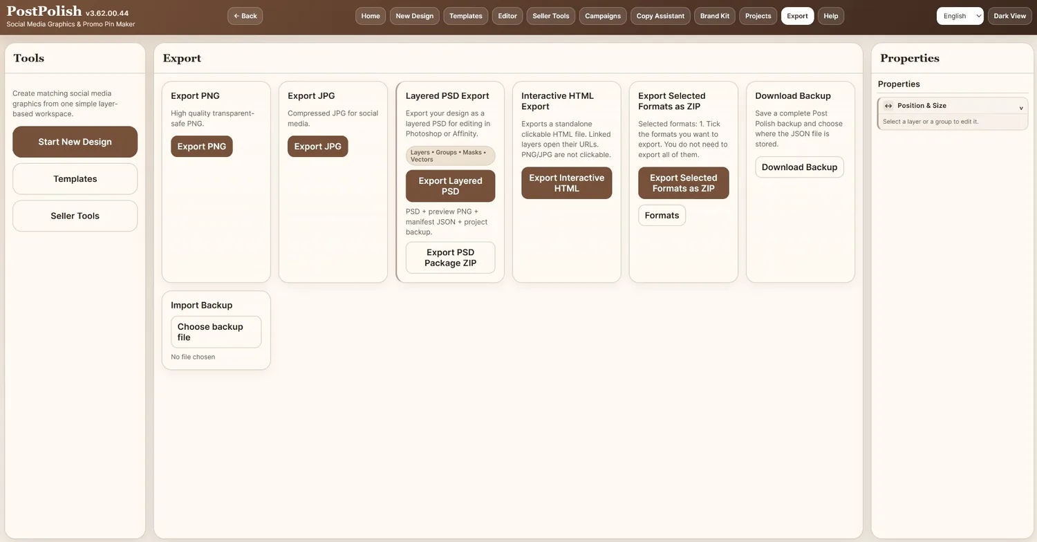This screenshot has width=1037, height=542.
Task: Click the Interactive HTML Export card heading
Action: (x=557, y=102)
